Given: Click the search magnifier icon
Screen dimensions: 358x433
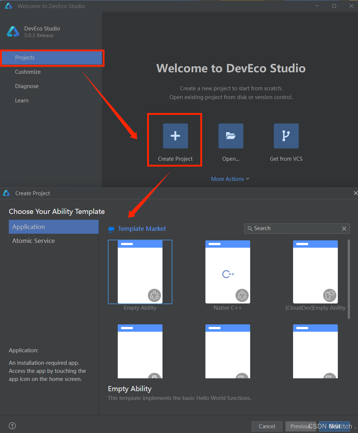Looking at the screenshot, I should [x=250, y=228].
